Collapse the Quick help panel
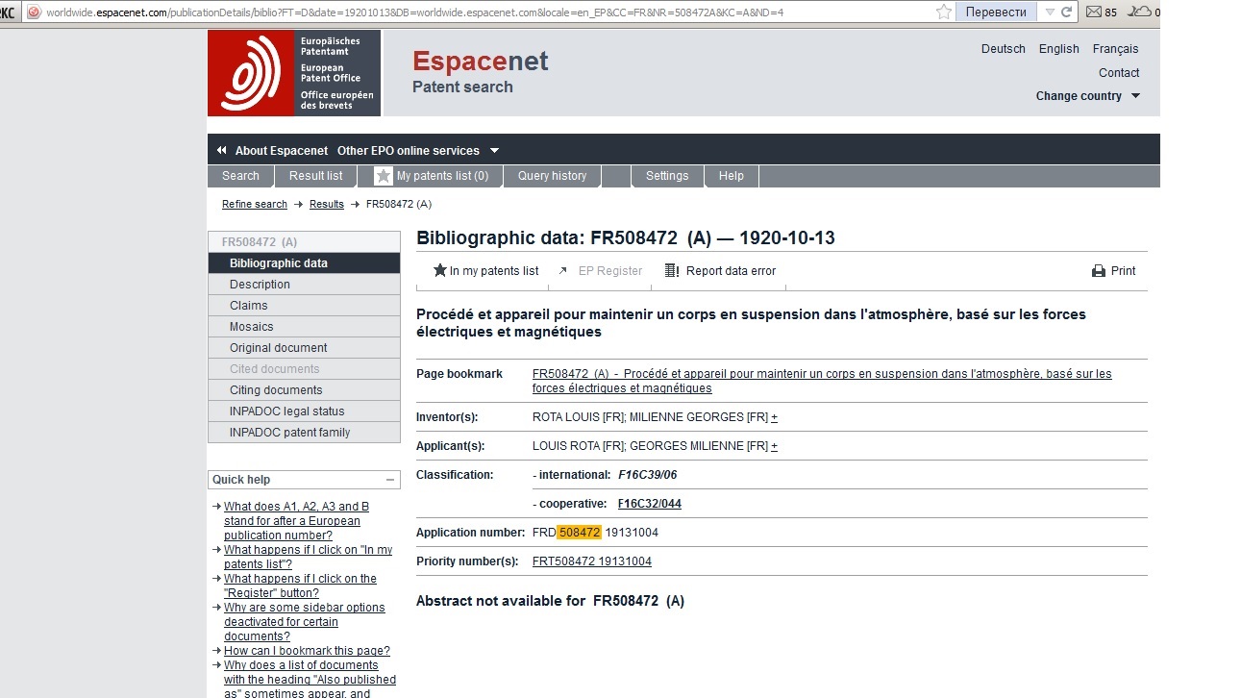 coord(390,480)
